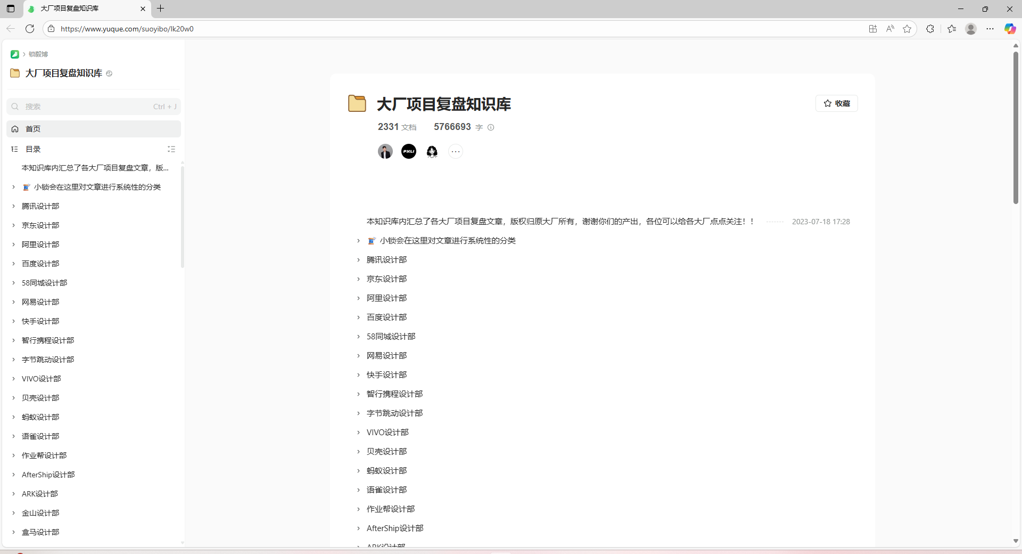
Task: Click browser refresh icon
Action: click(x=30, y=29)
